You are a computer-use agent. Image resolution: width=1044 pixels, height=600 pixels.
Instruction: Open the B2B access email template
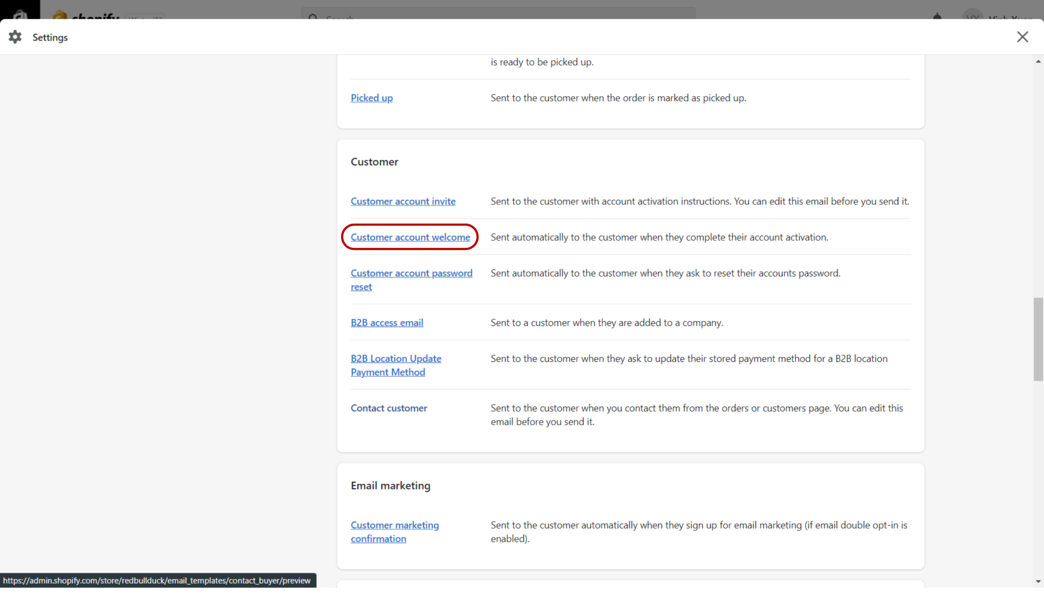click(386, 322)
